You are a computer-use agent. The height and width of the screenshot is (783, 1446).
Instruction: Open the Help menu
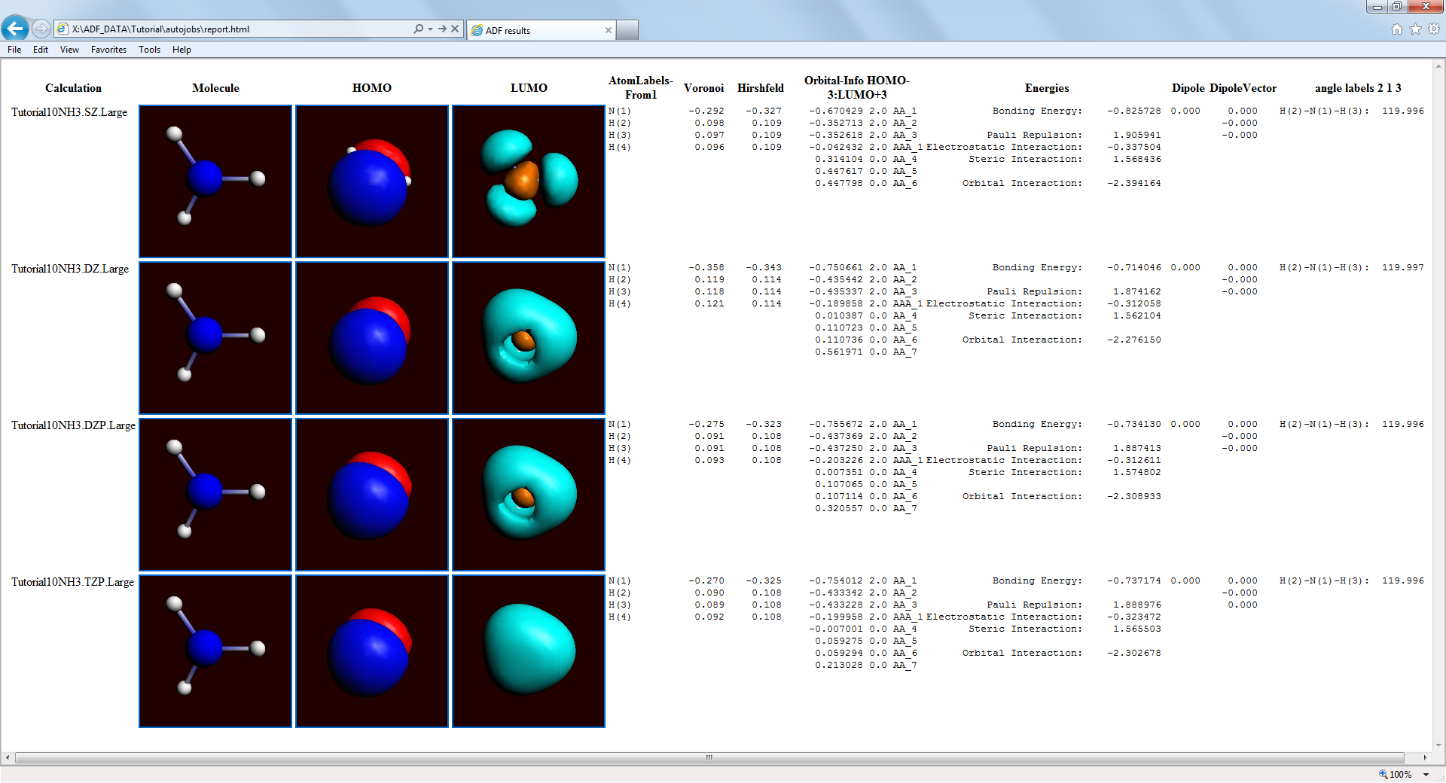(x=182, y=50)
